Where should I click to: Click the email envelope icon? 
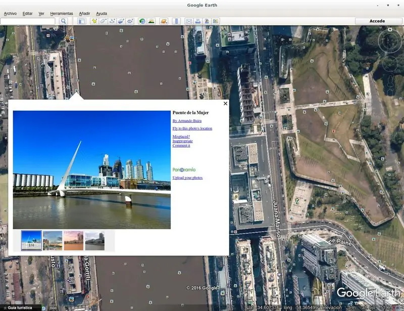pos(189,21)
